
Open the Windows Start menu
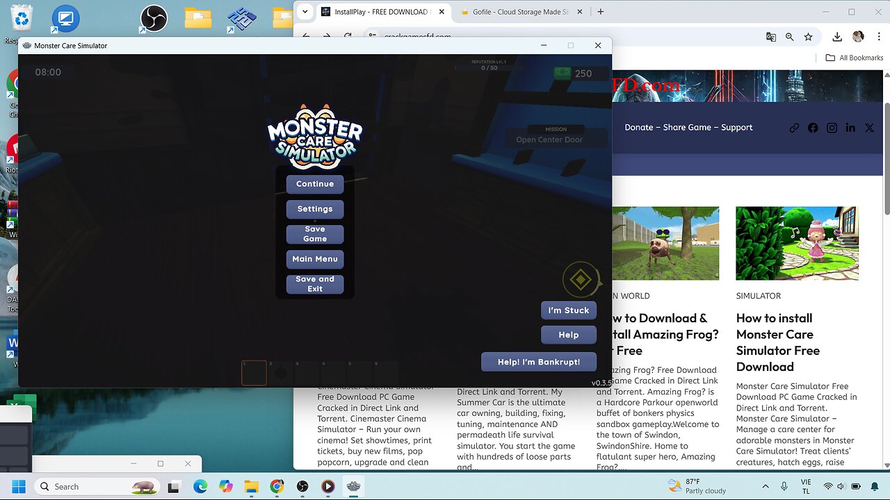(19, 486)
